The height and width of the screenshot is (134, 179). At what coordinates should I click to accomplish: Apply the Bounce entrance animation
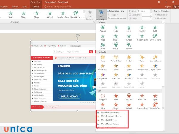[129, 46]
